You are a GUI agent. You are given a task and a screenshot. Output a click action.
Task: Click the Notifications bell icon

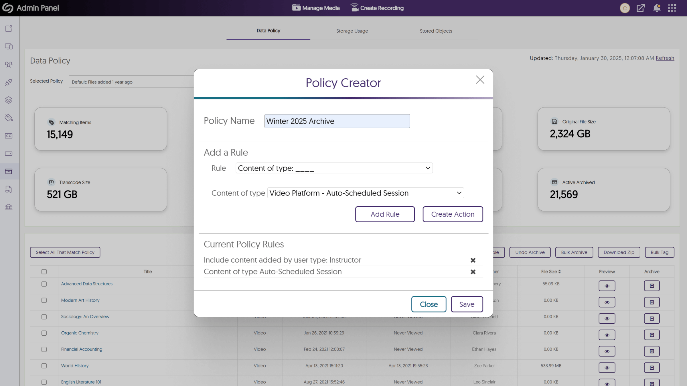tap(657, 7)
